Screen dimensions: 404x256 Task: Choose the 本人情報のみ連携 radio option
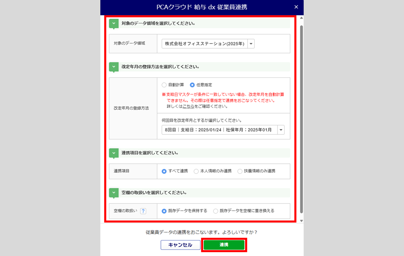[x=196, y=171]
